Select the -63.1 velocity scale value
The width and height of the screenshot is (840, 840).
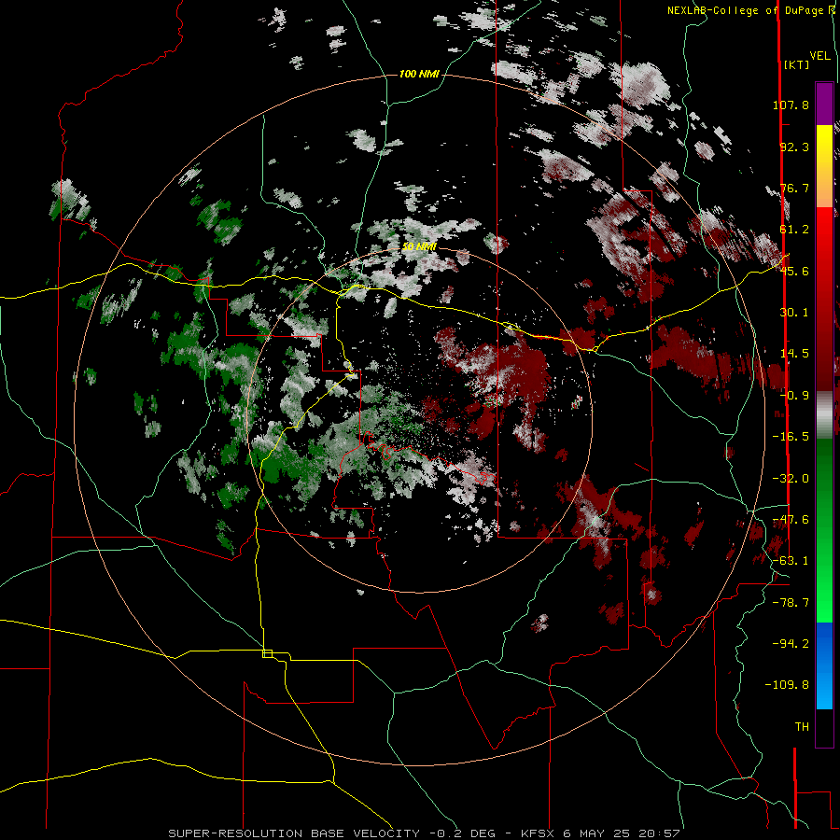791,561
